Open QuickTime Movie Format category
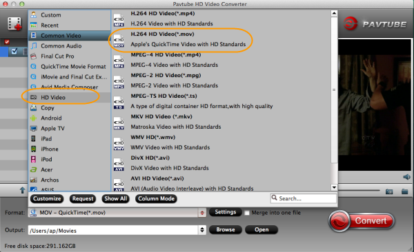 pos(70,66)
